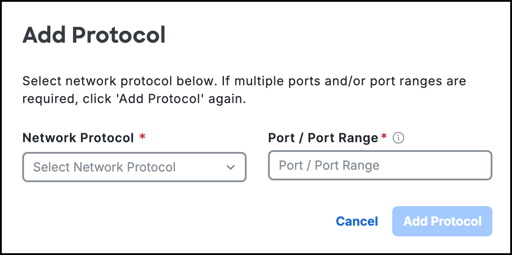Expand the network protocol combo box options

[x=134, y=167]
